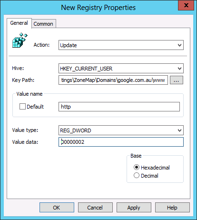197x220 pixels.
Task: Open Help for this dialog
Action: (x=172, y=208)
